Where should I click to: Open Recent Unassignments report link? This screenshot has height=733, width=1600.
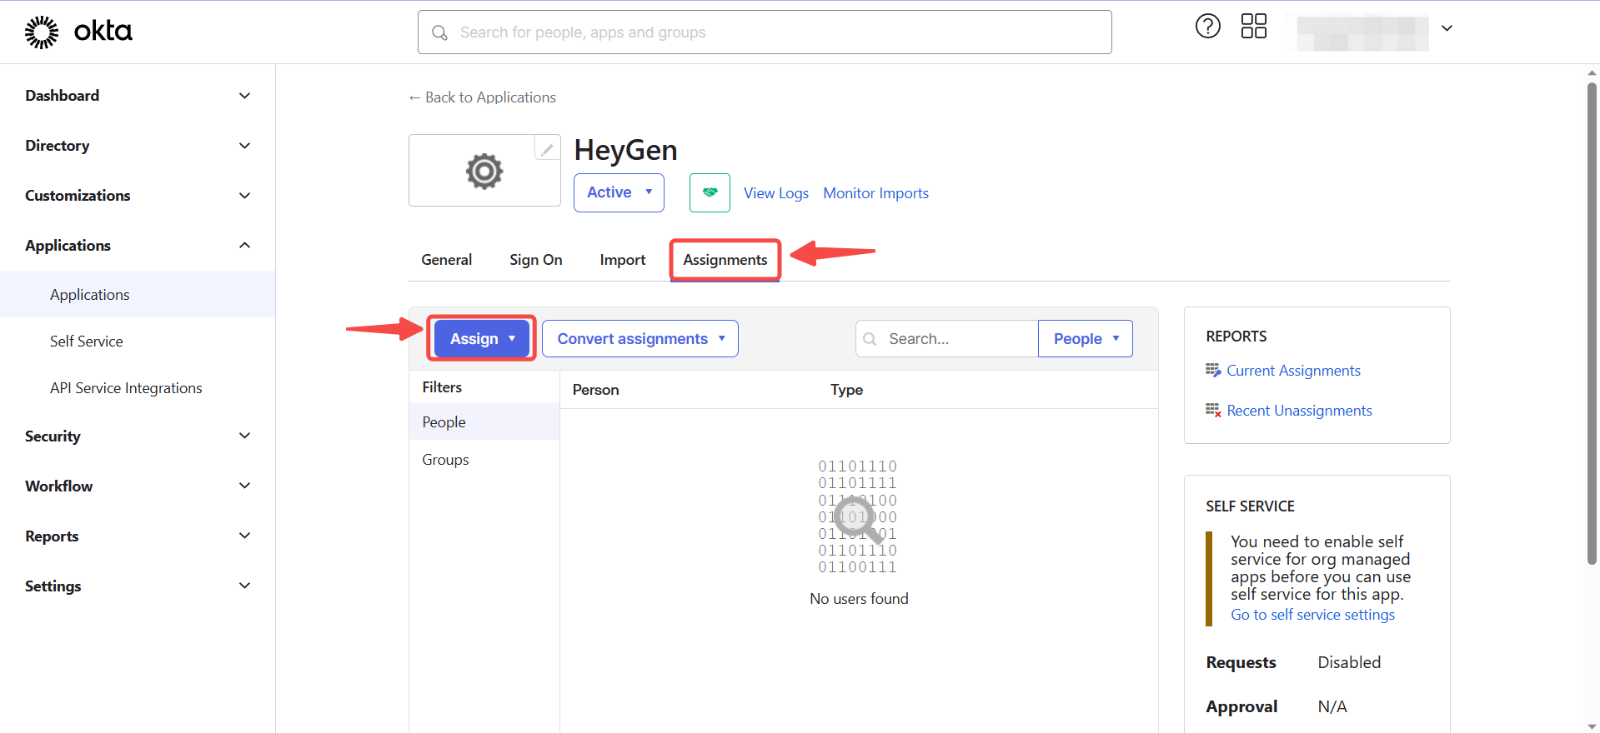(x=1299, y=410)
